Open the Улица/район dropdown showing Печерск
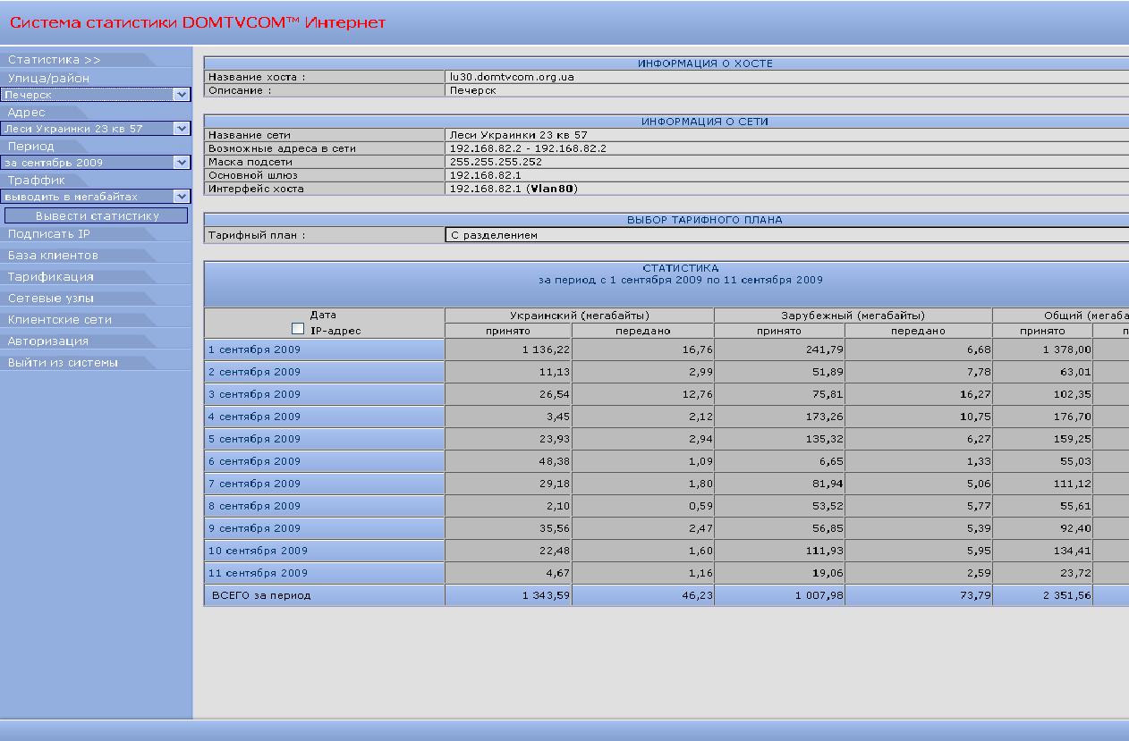 182,95
